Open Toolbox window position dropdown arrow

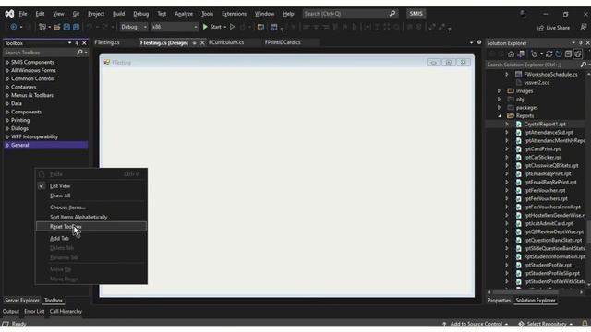click(x=70, y=43)
